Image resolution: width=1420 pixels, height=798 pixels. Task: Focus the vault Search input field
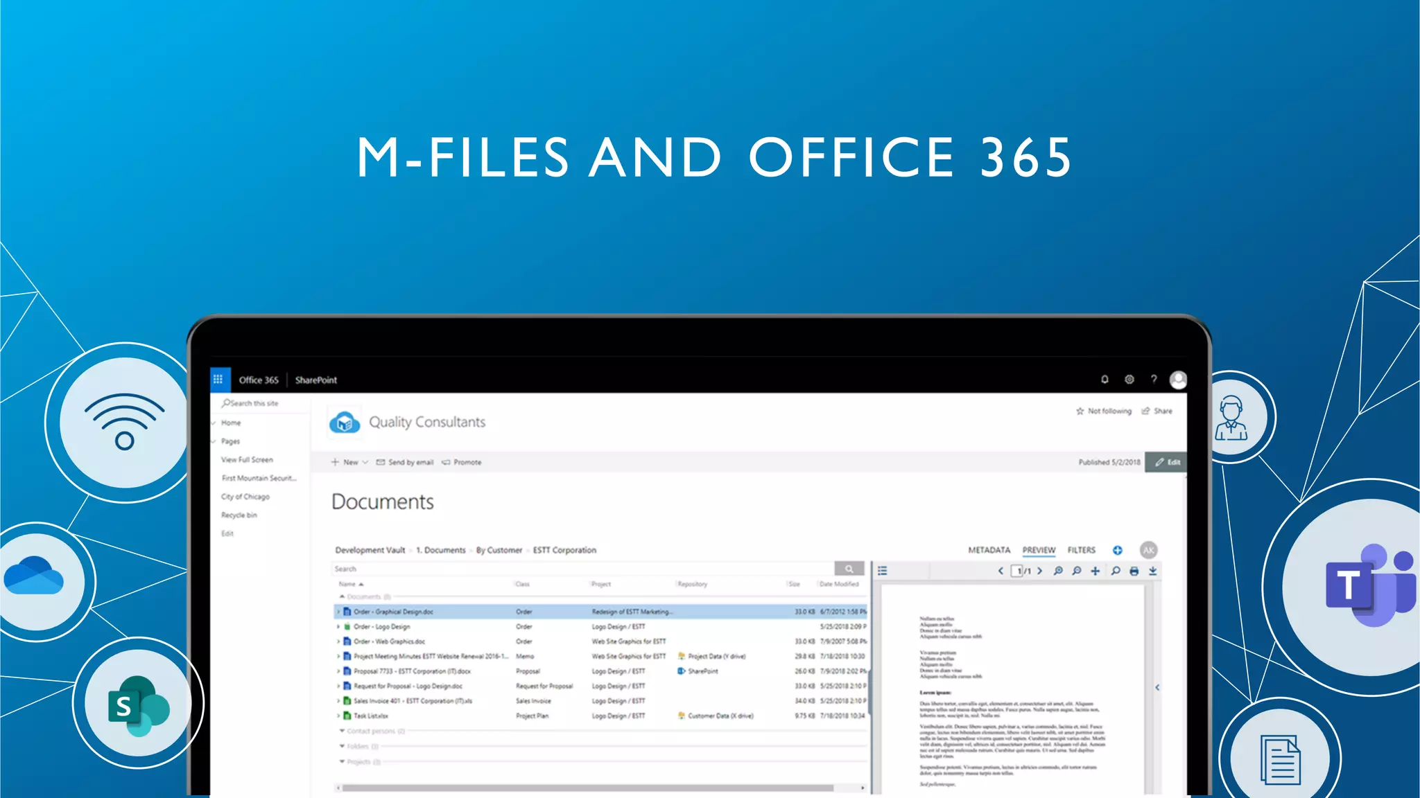tap(582, 569)
